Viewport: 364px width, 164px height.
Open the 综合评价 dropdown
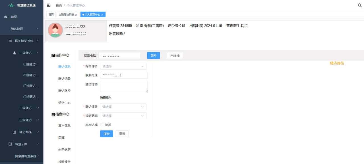(123, 66)
